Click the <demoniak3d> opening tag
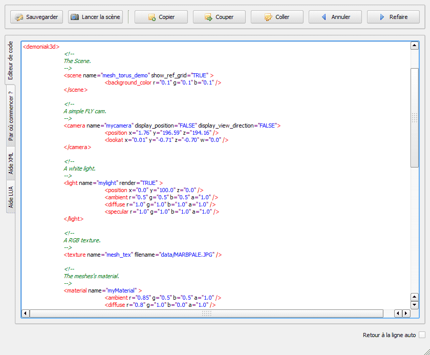The image size is (430, 355). (x=41, y=47)
